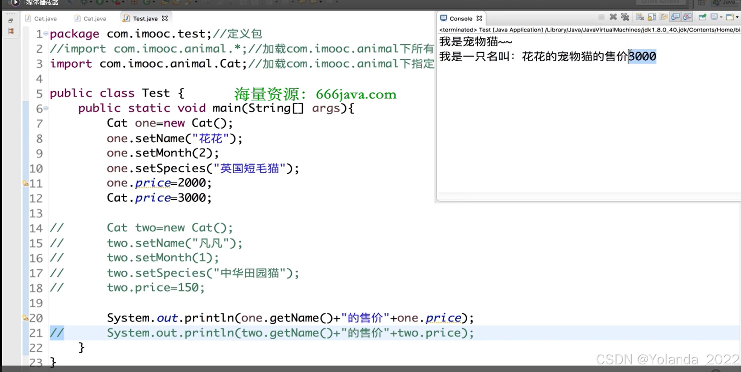Click the console line "我是宠物猫~~"
This screenshot has width=741, height=372.
click(x=476, y=41)
